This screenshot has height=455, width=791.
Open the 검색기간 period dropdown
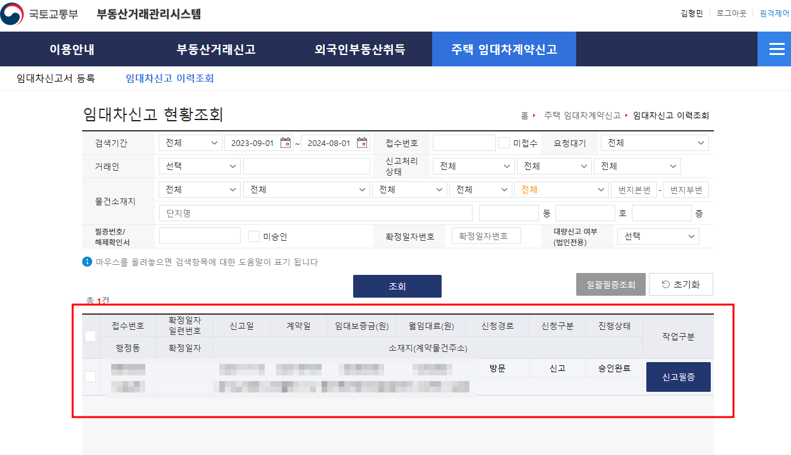(190, 143)
